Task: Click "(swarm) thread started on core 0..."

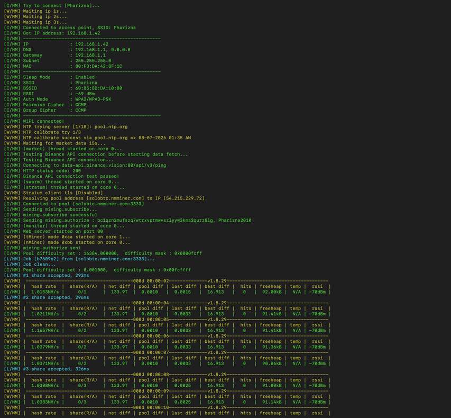Action: tap(71, 182)
